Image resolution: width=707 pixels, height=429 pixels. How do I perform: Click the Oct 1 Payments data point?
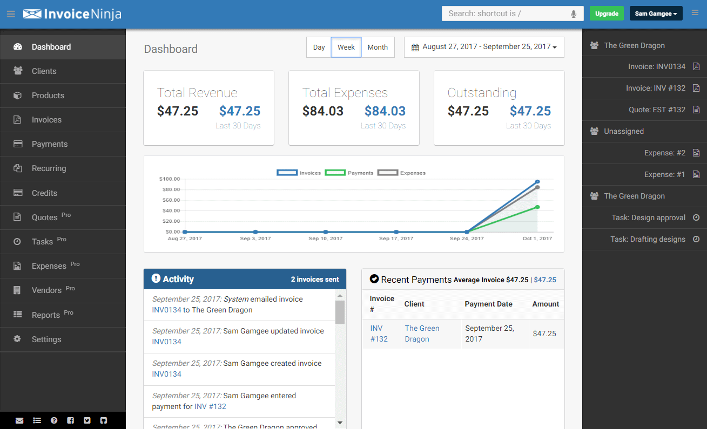coord(537,207)
